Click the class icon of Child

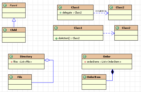coord(5,30)
